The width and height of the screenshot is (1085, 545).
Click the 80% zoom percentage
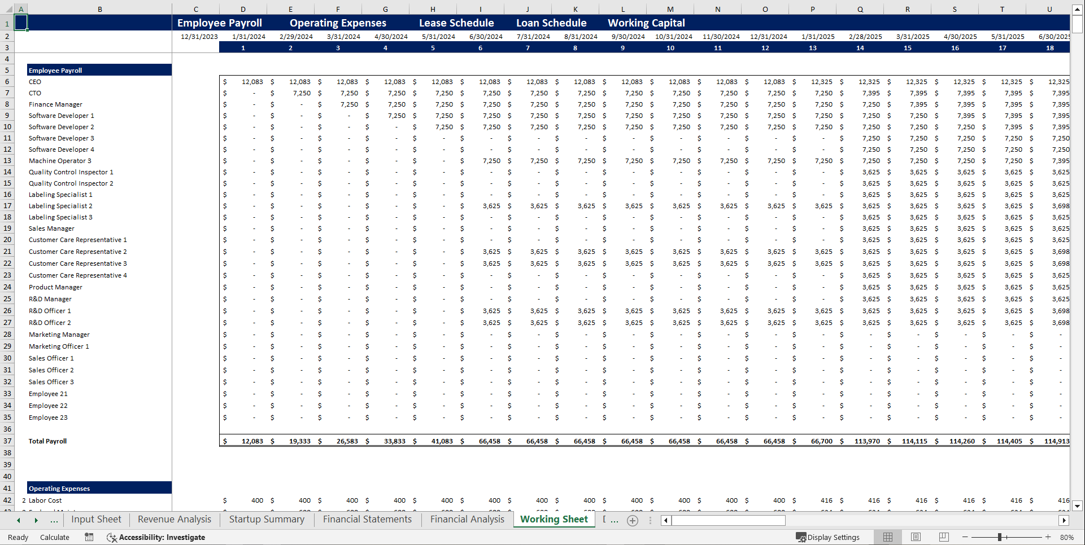1067,537
